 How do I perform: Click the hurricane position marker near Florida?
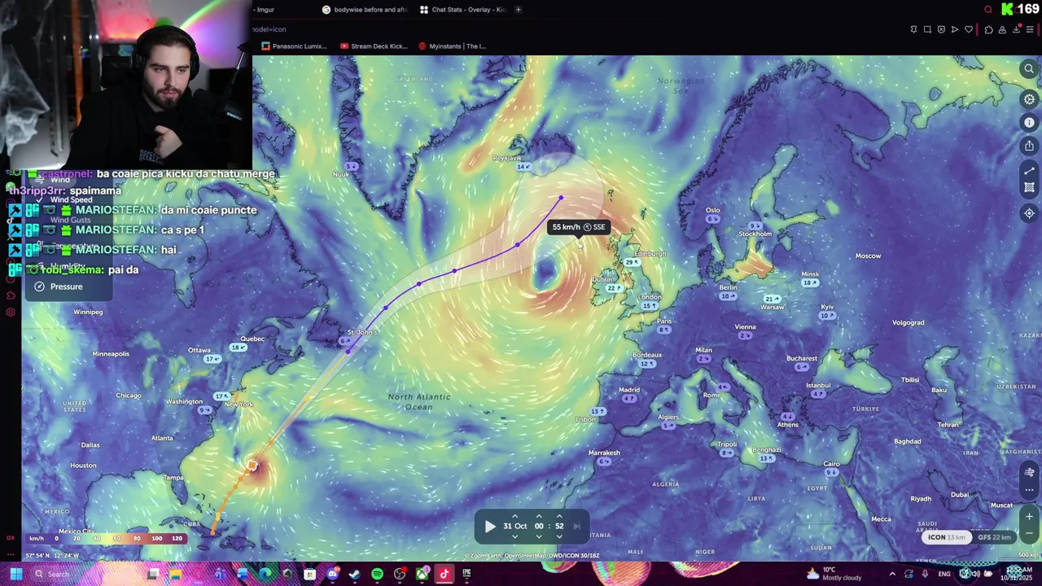(x=253, y=466)
